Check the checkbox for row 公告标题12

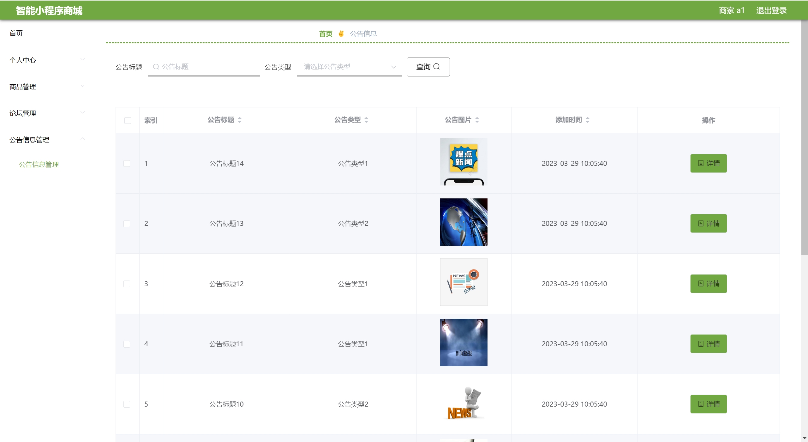coord(127,284)
